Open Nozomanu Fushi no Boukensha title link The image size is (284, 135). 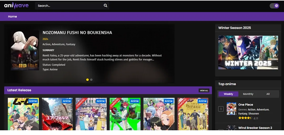(77, 33)
